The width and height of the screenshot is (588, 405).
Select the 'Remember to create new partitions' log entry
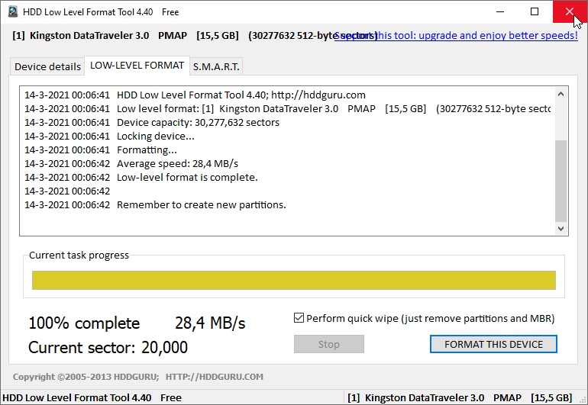tap(201, 205)
